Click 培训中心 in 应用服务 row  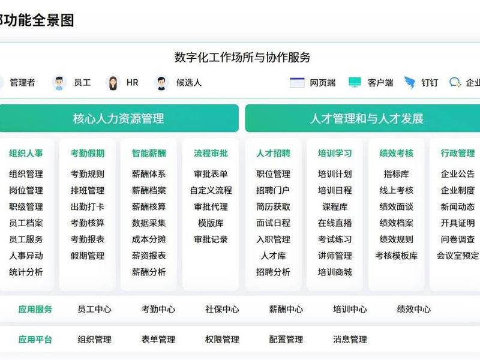pyautogui.click(x=350, y=309)
